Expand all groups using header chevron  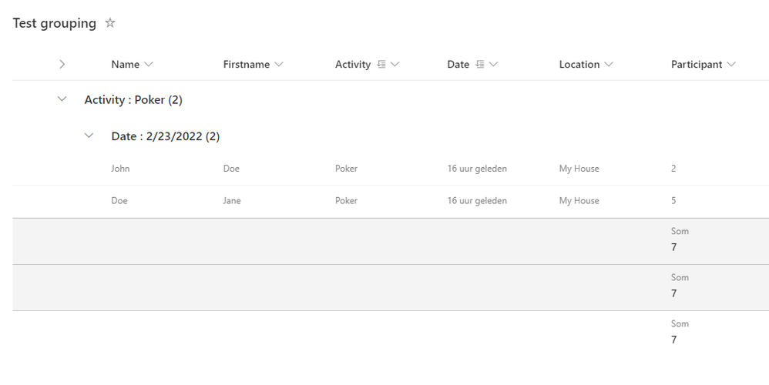point(62,65)
